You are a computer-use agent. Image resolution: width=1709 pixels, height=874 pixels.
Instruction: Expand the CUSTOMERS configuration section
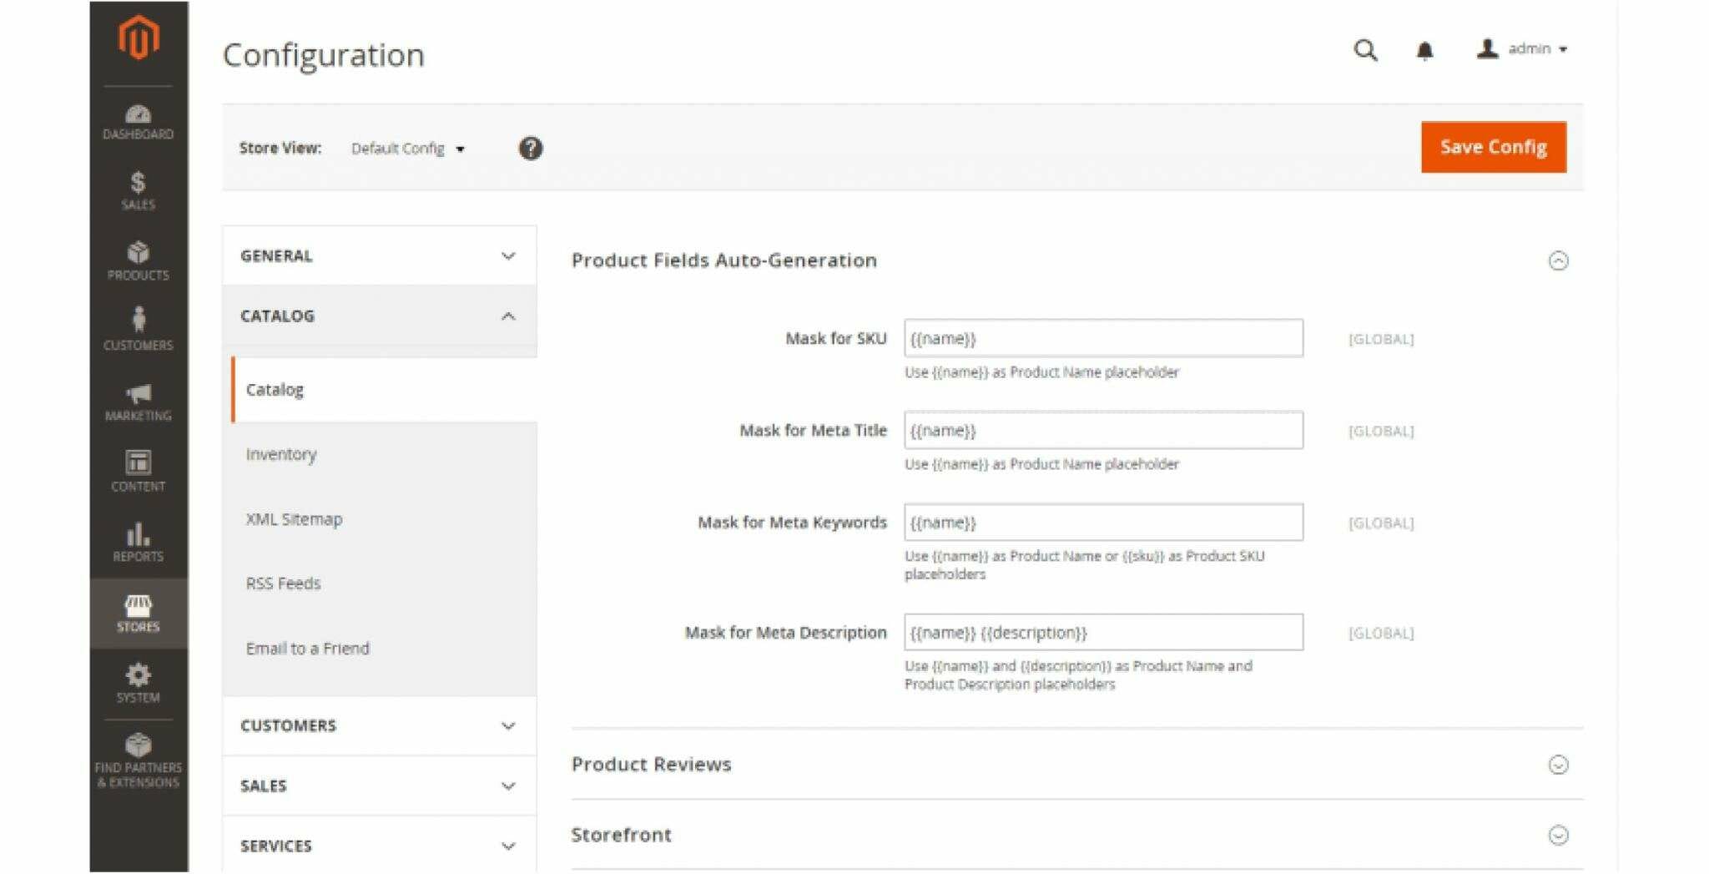[x=380, y=725]
